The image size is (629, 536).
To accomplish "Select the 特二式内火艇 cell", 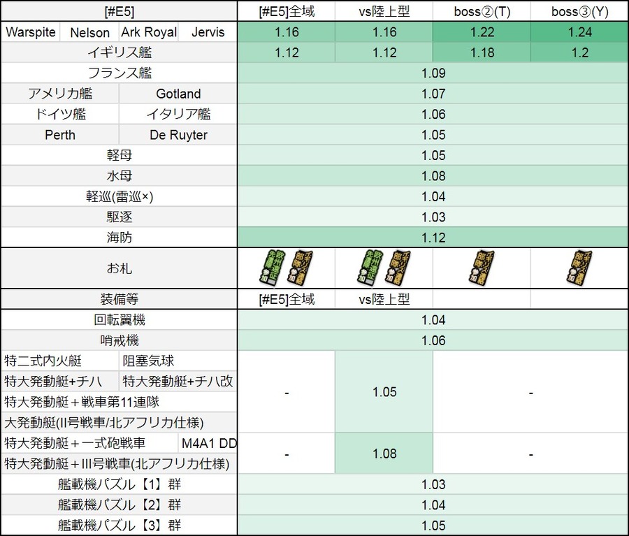I will point(60,361).
